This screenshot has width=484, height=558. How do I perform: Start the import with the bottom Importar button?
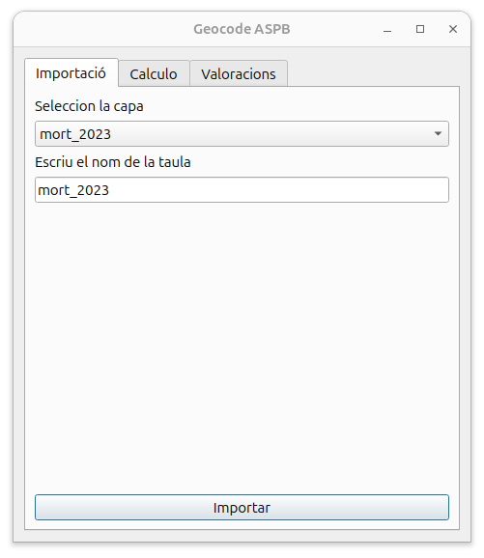click(x=242, y=508)
